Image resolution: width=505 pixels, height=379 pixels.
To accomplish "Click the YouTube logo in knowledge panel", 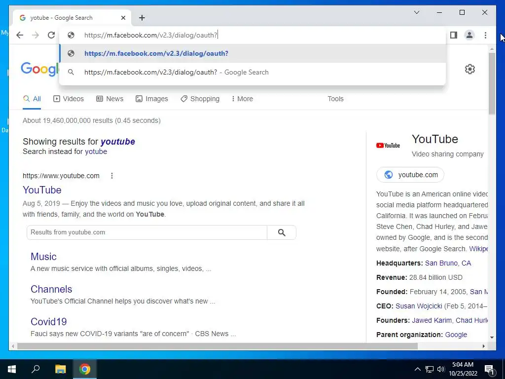I will pos(388,146).
